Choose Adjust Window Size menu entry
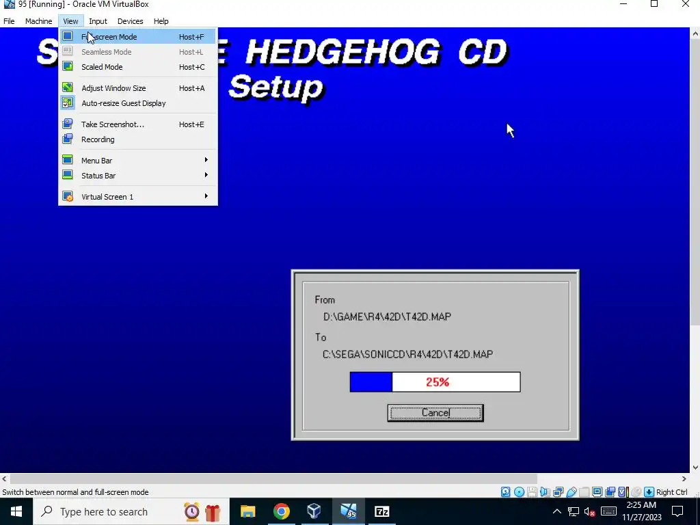Image resolution: width=700 pixels, height=525 pixels. tap(138, 88)
